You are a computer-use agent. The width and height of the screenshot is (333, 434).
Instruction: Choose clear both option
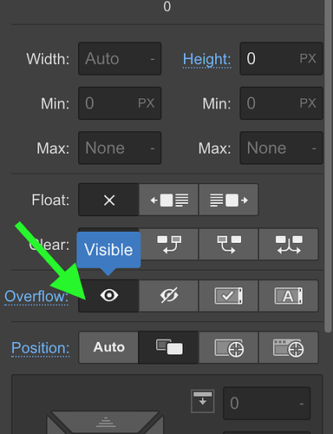[289, 244]
